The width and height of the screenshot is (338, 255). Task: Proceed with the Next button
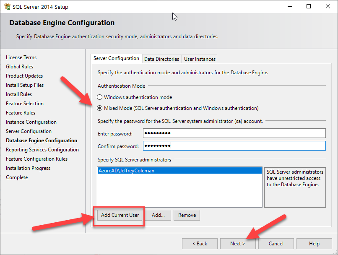[x=238, y=244]
